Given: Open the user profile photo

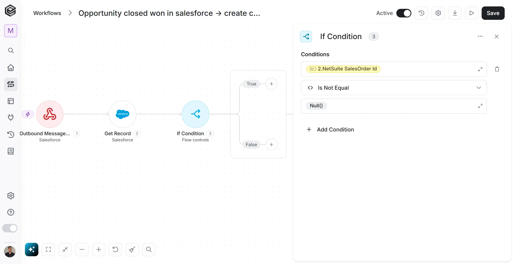Looking at the screenshot, I should coord(10,252).
